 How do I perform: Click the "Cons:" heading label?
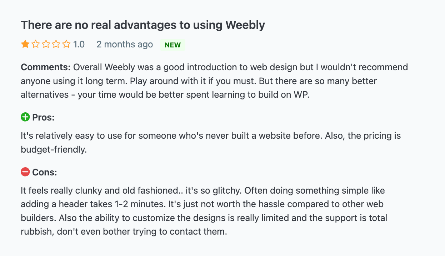45,173
